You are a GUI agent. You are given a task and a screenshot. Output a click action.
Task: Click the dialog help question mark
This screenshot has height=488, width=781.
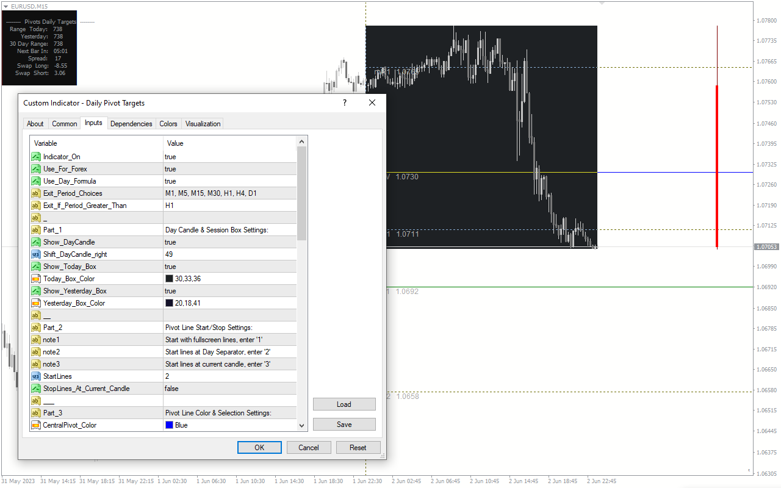pos(344,103)
